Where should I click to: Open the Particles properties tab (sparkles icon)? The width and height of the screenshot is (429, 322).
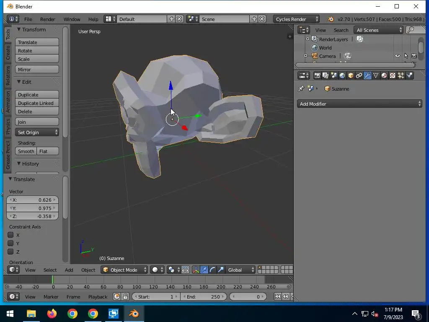[x=401, y=75]
